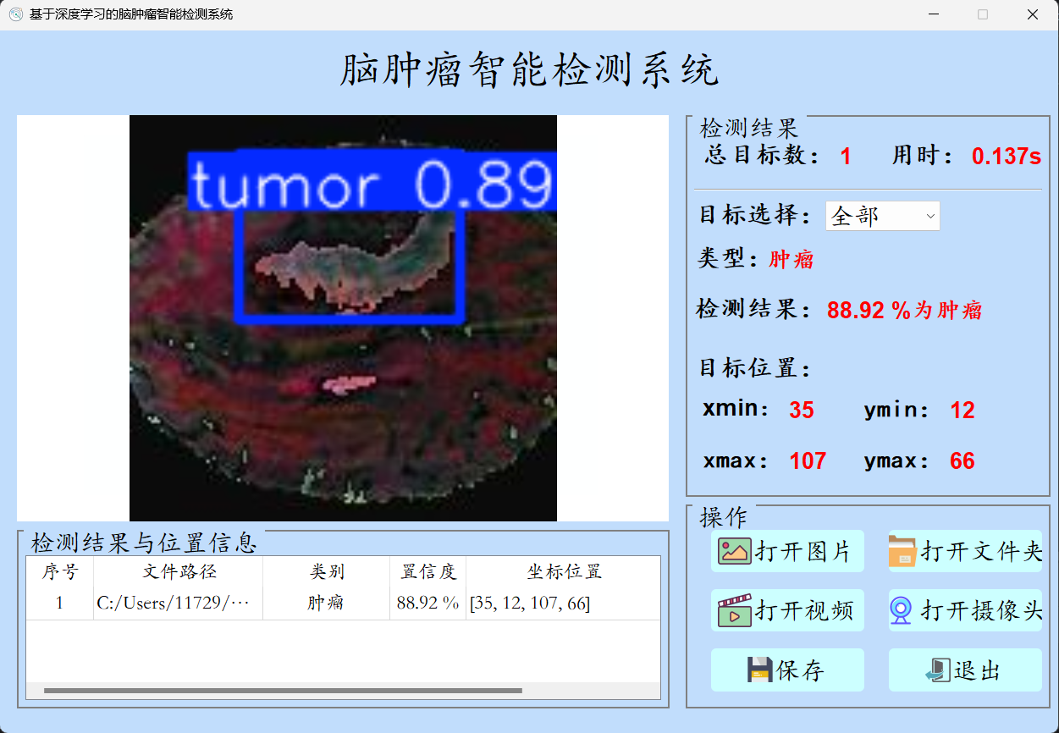Screen dimensions: 1059x733
Task: Click the floppy disk save icon
Action: 759,670
